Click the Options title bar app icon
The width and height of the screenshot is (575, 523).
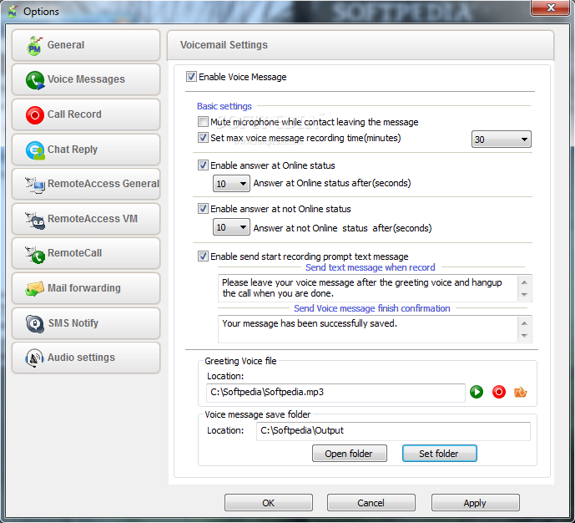coord(13,12)
